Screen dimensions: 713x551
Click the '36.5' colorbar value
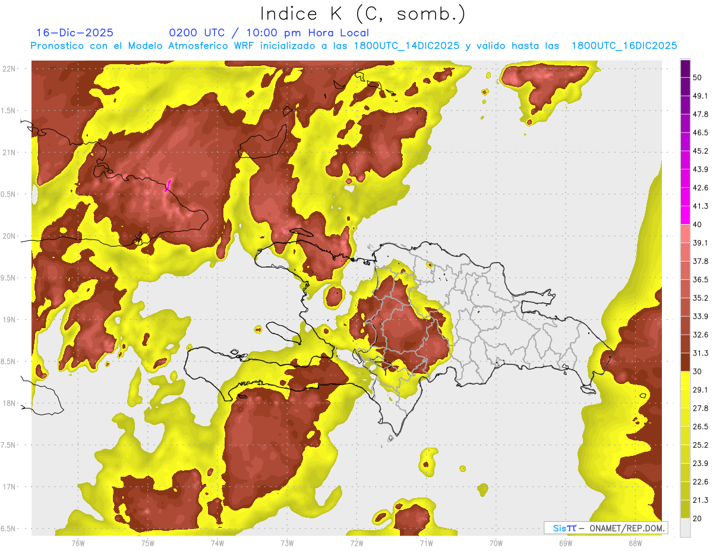coord(700,279)
